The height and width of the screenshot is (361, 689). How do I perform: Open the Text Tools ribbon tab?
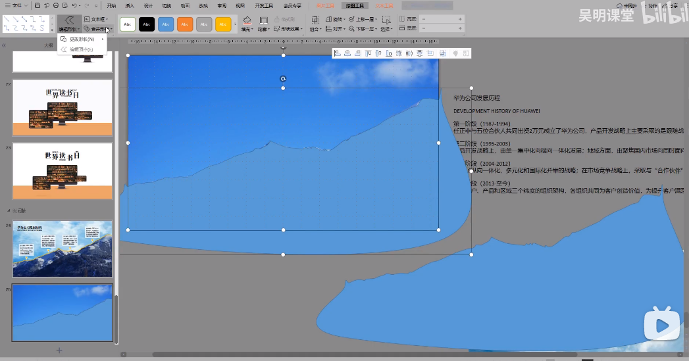tap(384, 6)
